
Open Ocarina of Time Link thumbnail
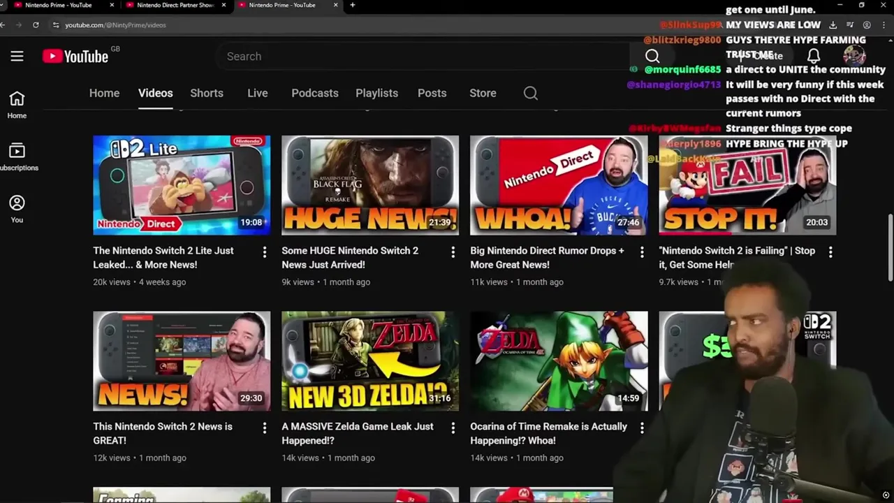point(559,361)
